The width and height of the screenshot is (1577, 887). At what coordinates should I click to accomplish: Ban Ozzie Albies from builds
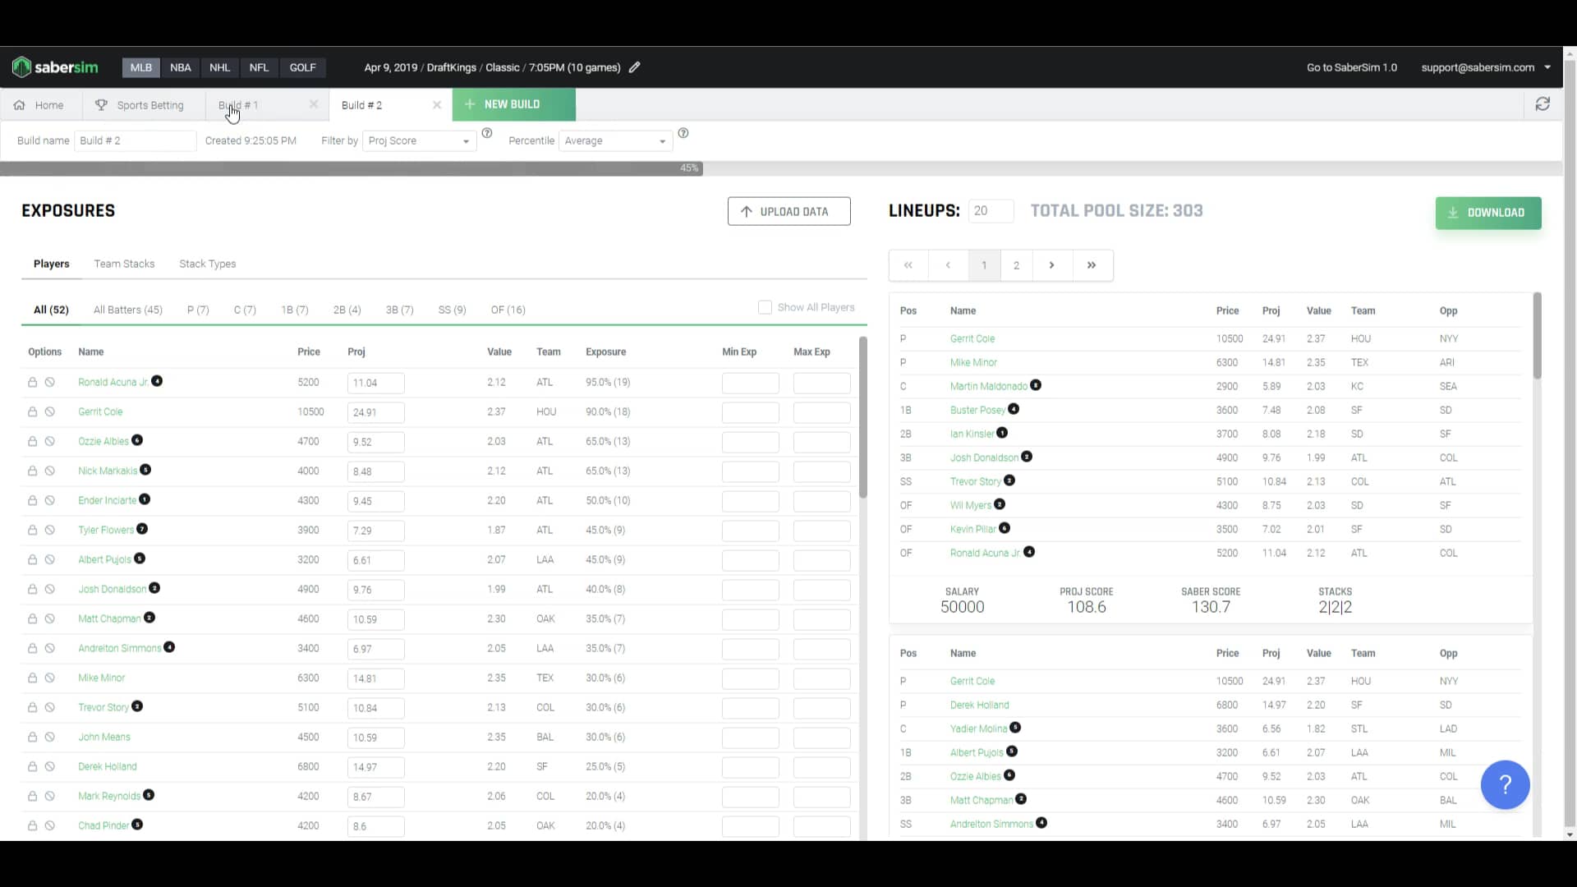[x=50, y=441]
